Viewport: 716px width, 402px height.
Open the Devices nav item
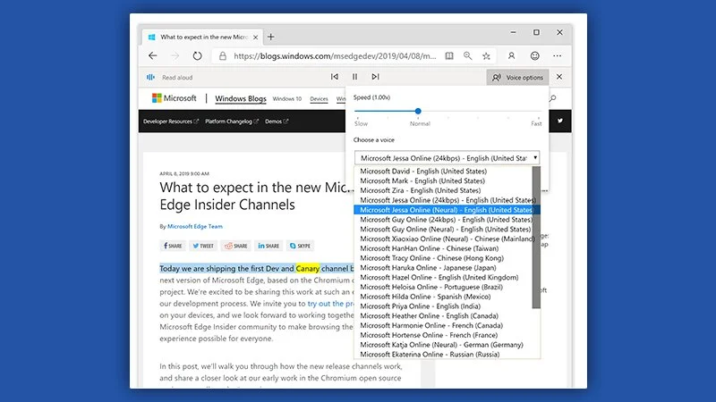click(x=319, y=98)
